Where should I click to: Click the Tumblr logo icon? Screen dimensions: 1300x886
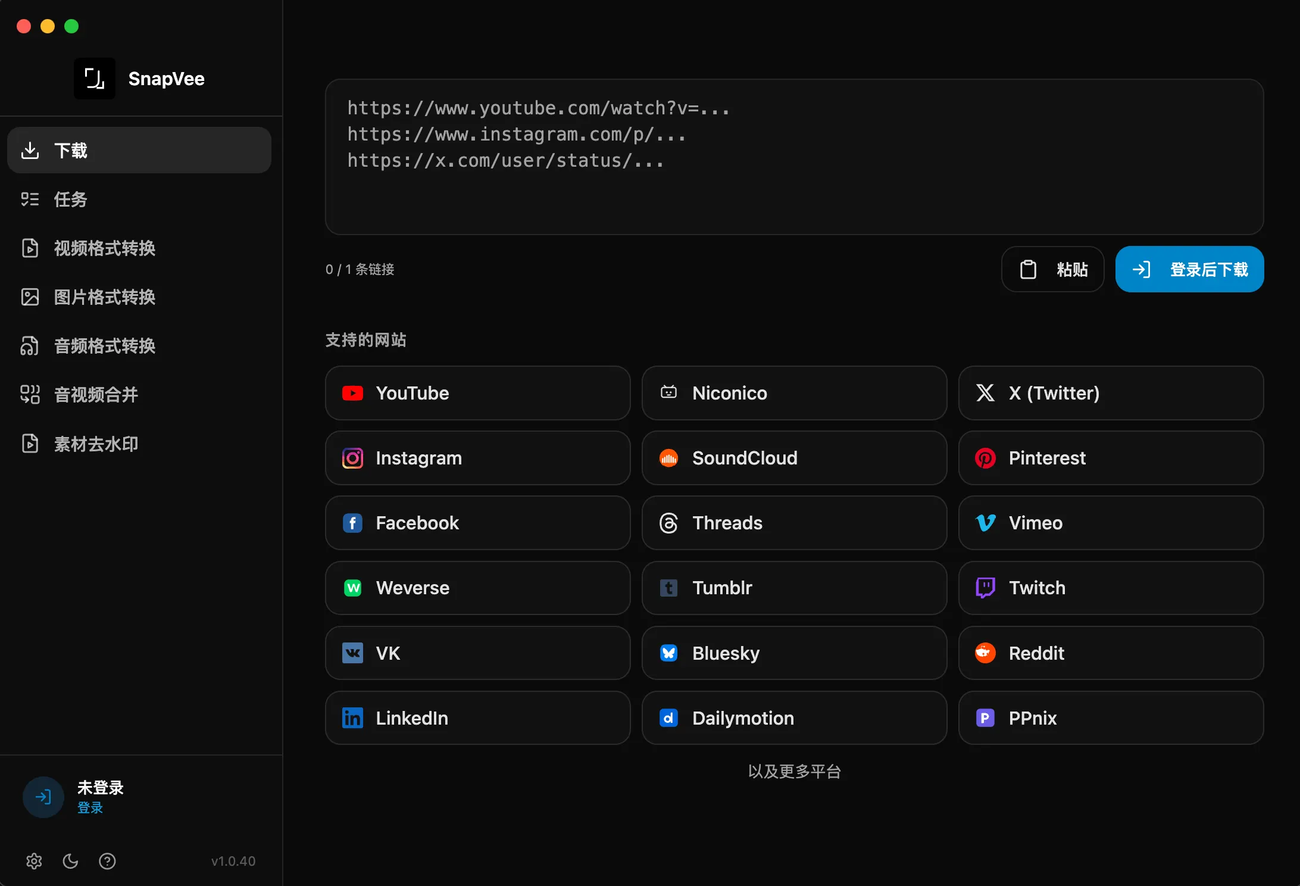click(x=668, y=588)
